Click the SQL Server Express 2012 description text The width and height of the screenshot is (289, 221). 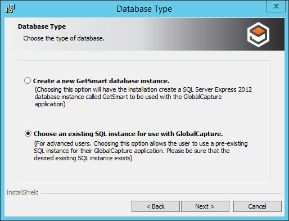click(x=143, y=97)
